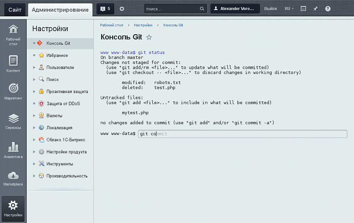Open the Marketplace sidebar section
The height and width of the screenshot is (223, 354).
coord(13,178)
